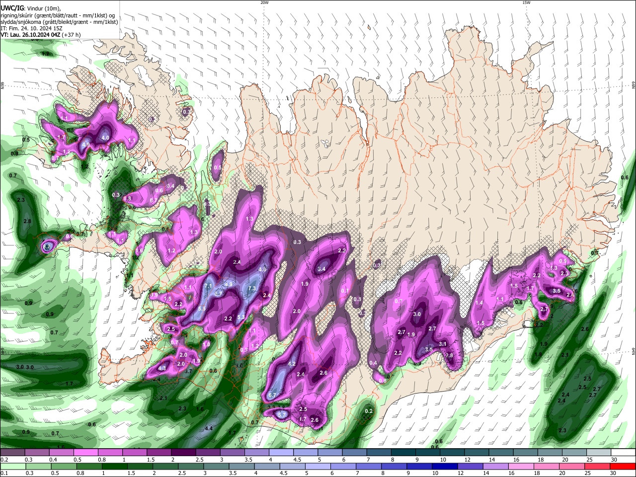
Task: Select the '6.7' precipitation value on the map
Action: 272,396
